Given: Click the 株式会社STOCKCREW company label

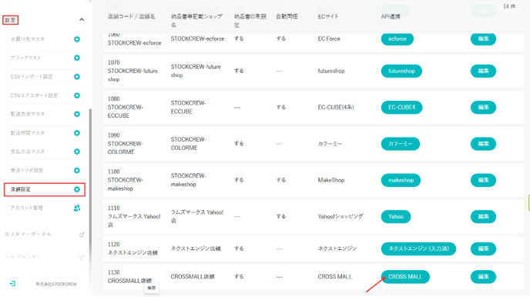Looking at the screenshot, I should [x=56, y=284].
